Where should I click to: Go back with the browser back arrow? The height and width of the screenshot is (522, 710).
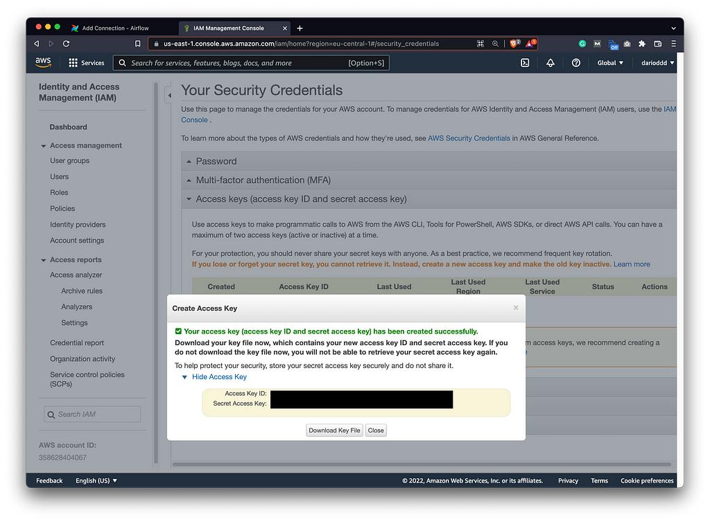pos(37,44)
